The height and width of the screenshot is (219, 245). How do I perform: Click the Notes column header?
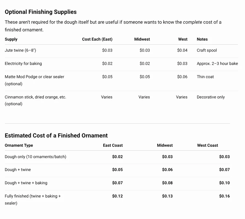(202, 39)
